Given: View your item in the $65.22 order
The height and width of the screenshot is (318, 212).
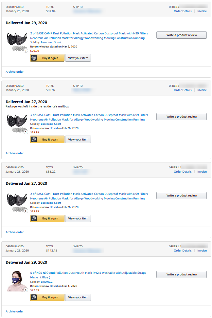Looking at the screenshot, I should (78, 218).
